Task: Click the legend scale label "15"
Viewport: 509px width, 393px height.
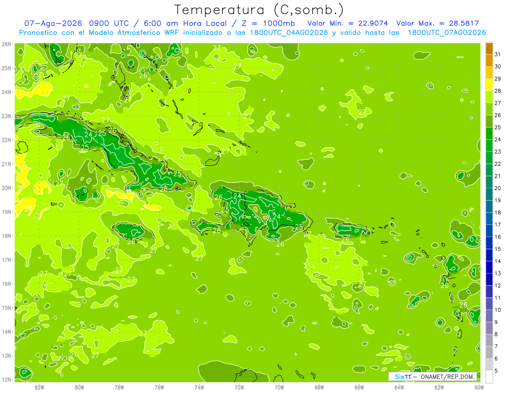Action: pos(498,249)
